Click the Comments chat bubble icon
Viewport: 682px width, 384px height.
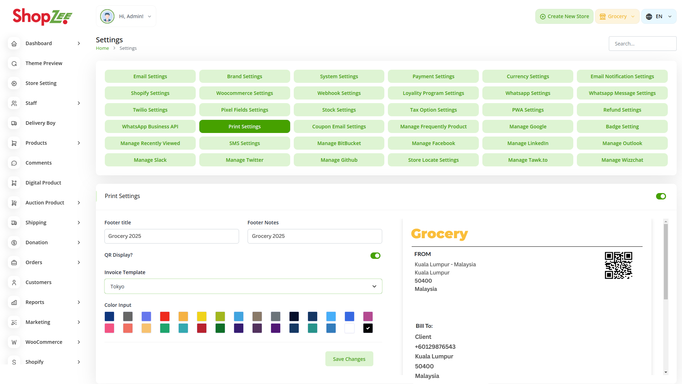(x=14, y=163)
